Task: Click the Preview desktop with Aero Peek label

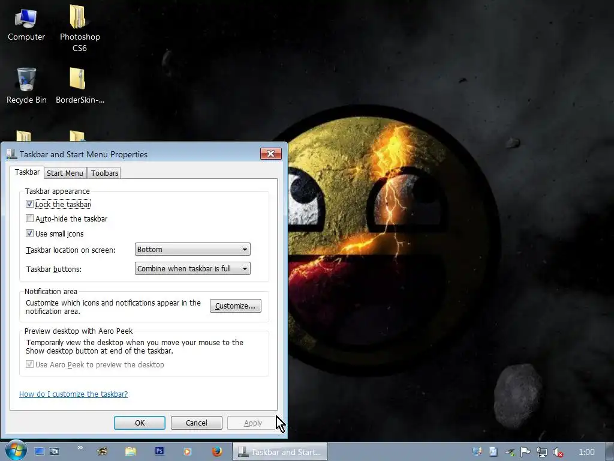Action: point(79,331)
